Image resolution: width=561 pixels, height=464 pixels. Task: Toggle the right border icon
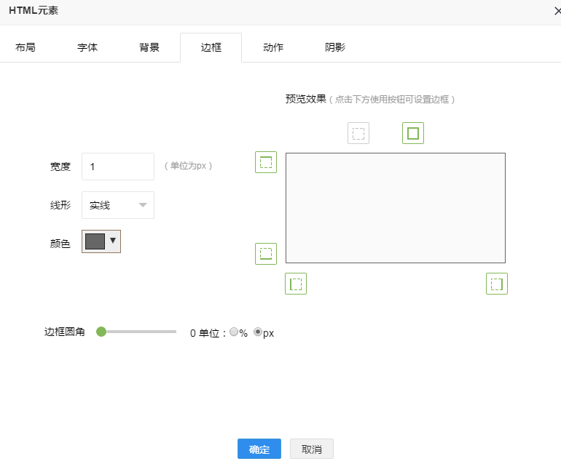click(497, 284)
